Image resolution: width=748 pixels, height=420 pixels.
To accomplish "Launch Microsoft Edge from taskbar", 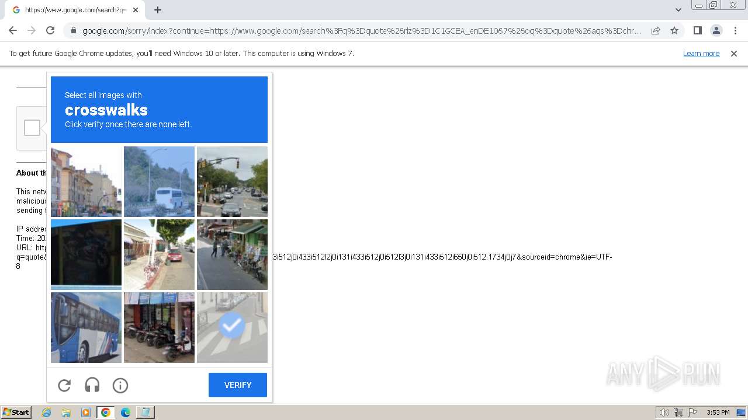I will [x=126, y=412].
